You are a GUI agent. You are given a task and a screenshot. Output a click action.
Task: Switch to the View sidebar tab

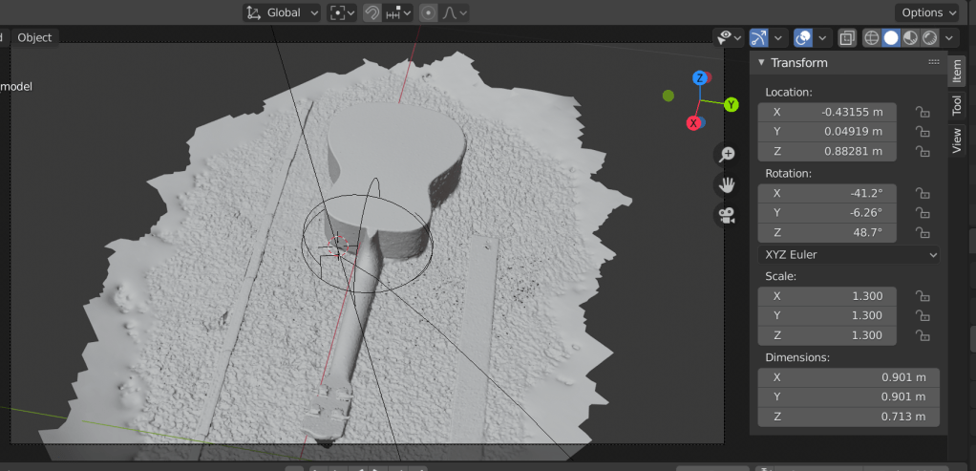coord(956,140)
